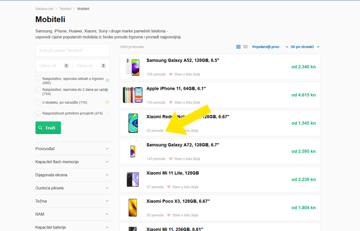Click '37 ponuda' under Mi 11 Lite
The width and height of the screenshot is (360, 231).
[x=155, y=187]
